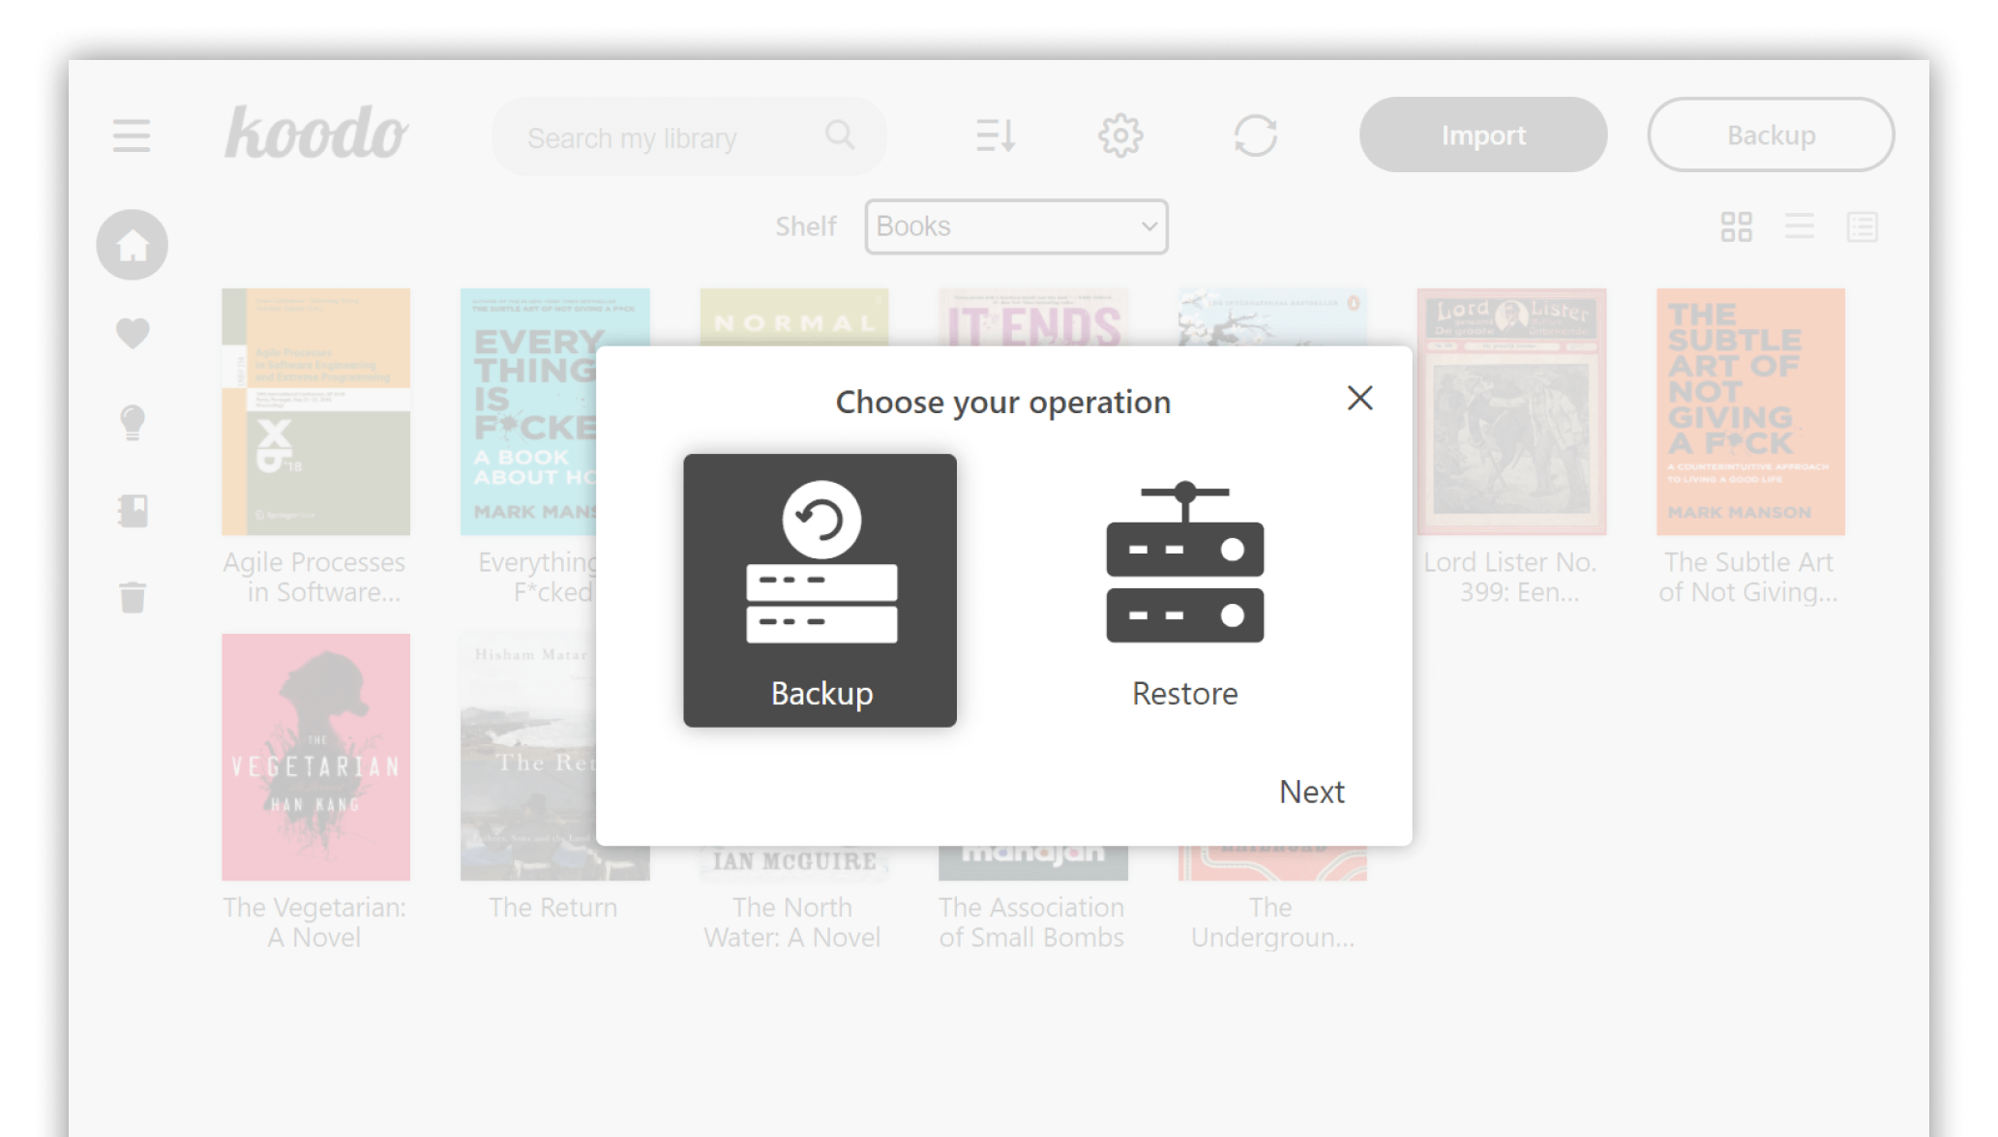Select the Restore operation tile
The height and width of the screenshot is (1137, 1998).
pyautogui.click(x=1184, y=590)
